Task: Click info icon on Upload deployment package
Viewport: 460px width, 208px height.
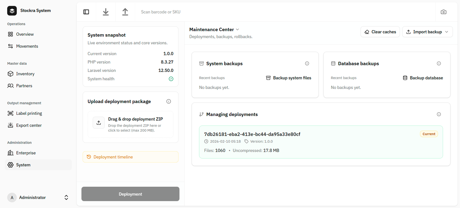Action: 169,101
